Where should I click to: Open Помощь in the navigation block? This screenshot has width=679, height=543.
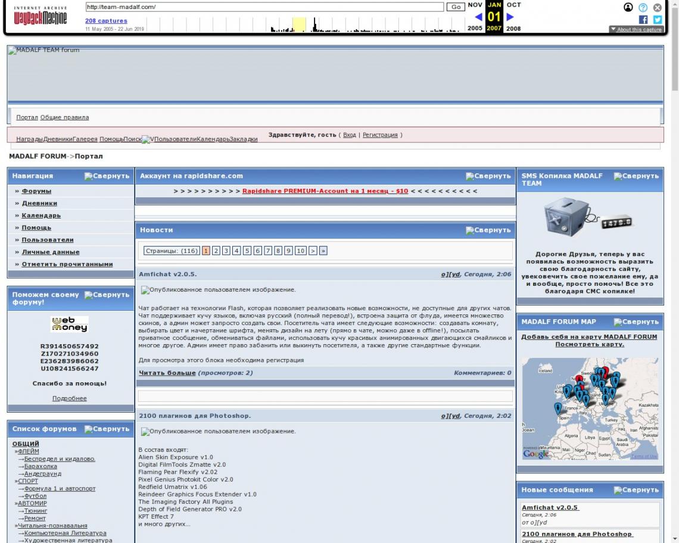point(36,227)
